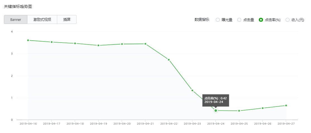Click the data point for 2019-04-22

[x=169, y=60]
